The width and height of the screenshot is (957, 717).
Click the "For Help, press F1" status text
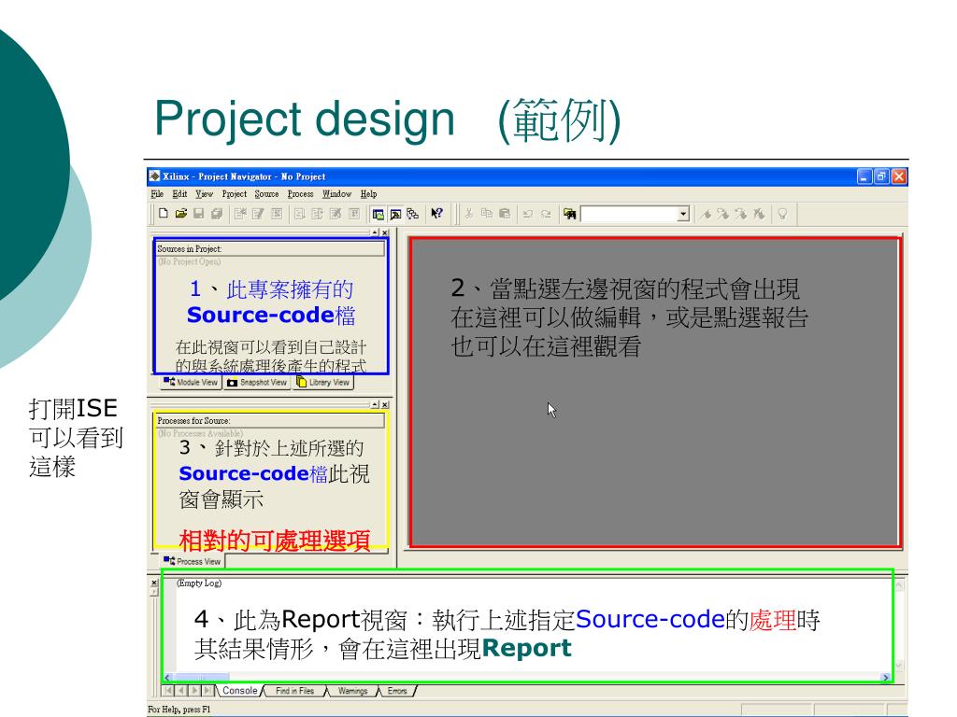(x=179, y=710)
